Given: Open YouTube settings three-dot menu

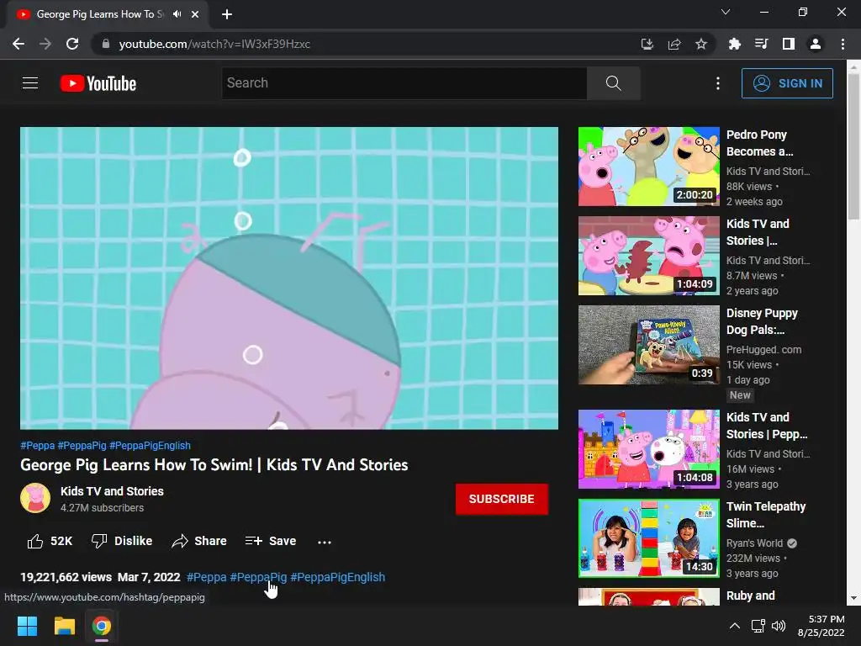Looking at the screenshot, I should 718,83.
